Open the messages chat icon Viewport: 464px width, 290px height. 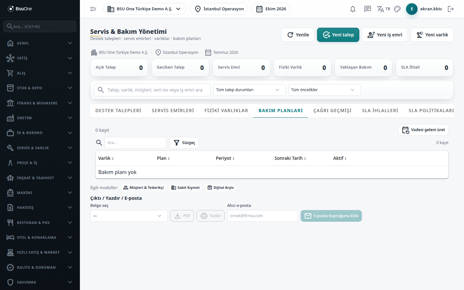(368, 9)
